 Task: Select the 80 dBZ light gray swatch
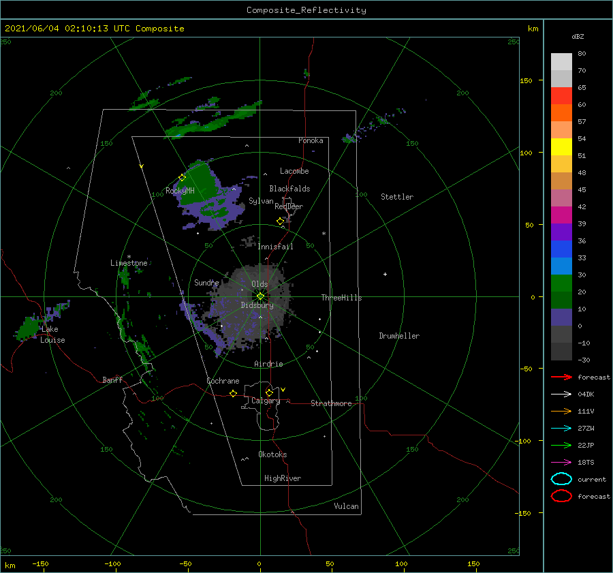pos(561,62)
